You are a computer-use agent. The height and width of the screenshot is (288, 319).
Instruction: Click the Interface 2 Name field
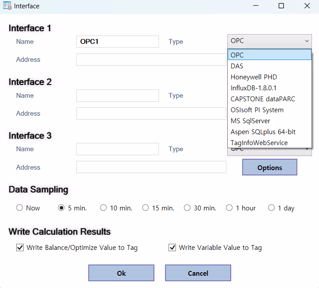[x=118, y=96]
